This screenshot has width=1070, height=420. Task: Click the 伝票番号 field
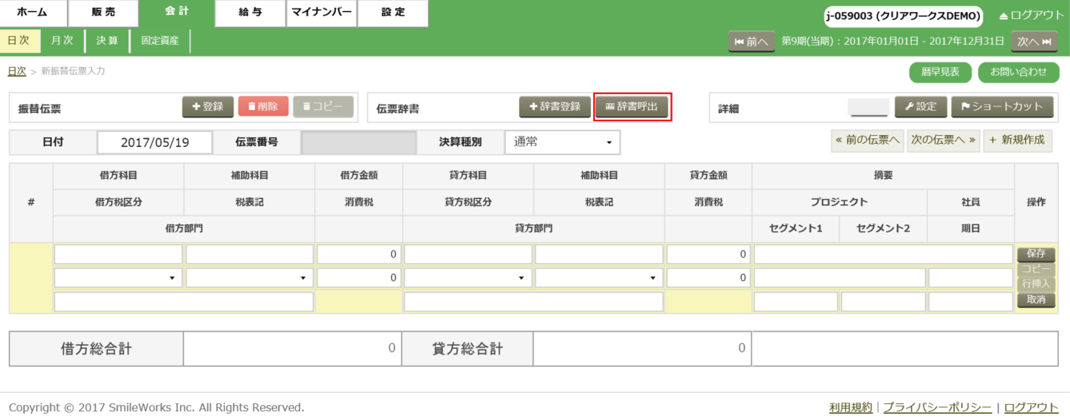click(359, 142)
